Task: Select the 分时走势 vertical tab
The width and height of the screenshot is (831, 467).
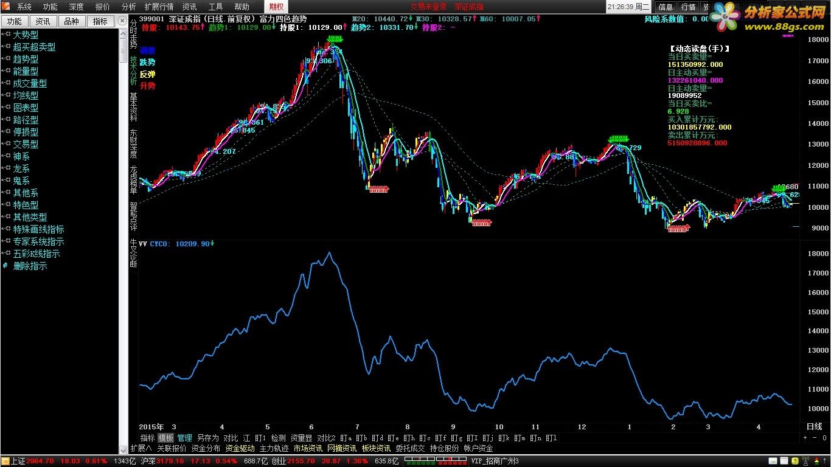Action: coord(133,34)
